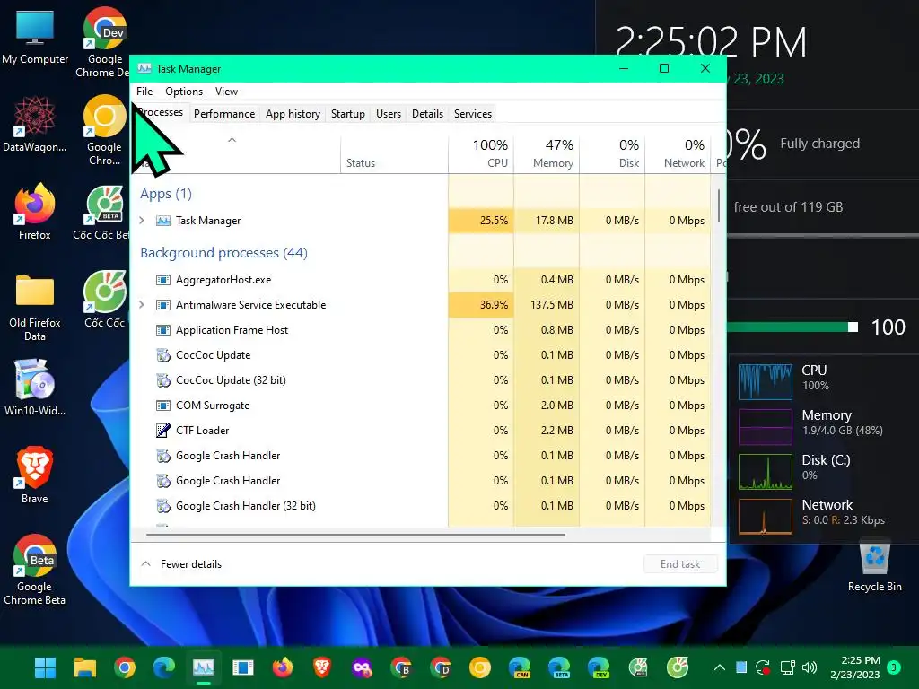The image size is (919, 689).
Task: Click the 36.9% CPU value cell
Action: pyautogui.click(x=481, y=305)
